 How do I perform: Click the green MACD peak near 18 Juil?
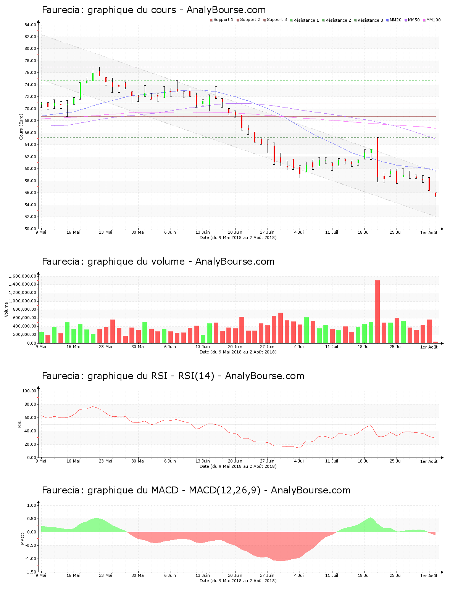[370, 524]
